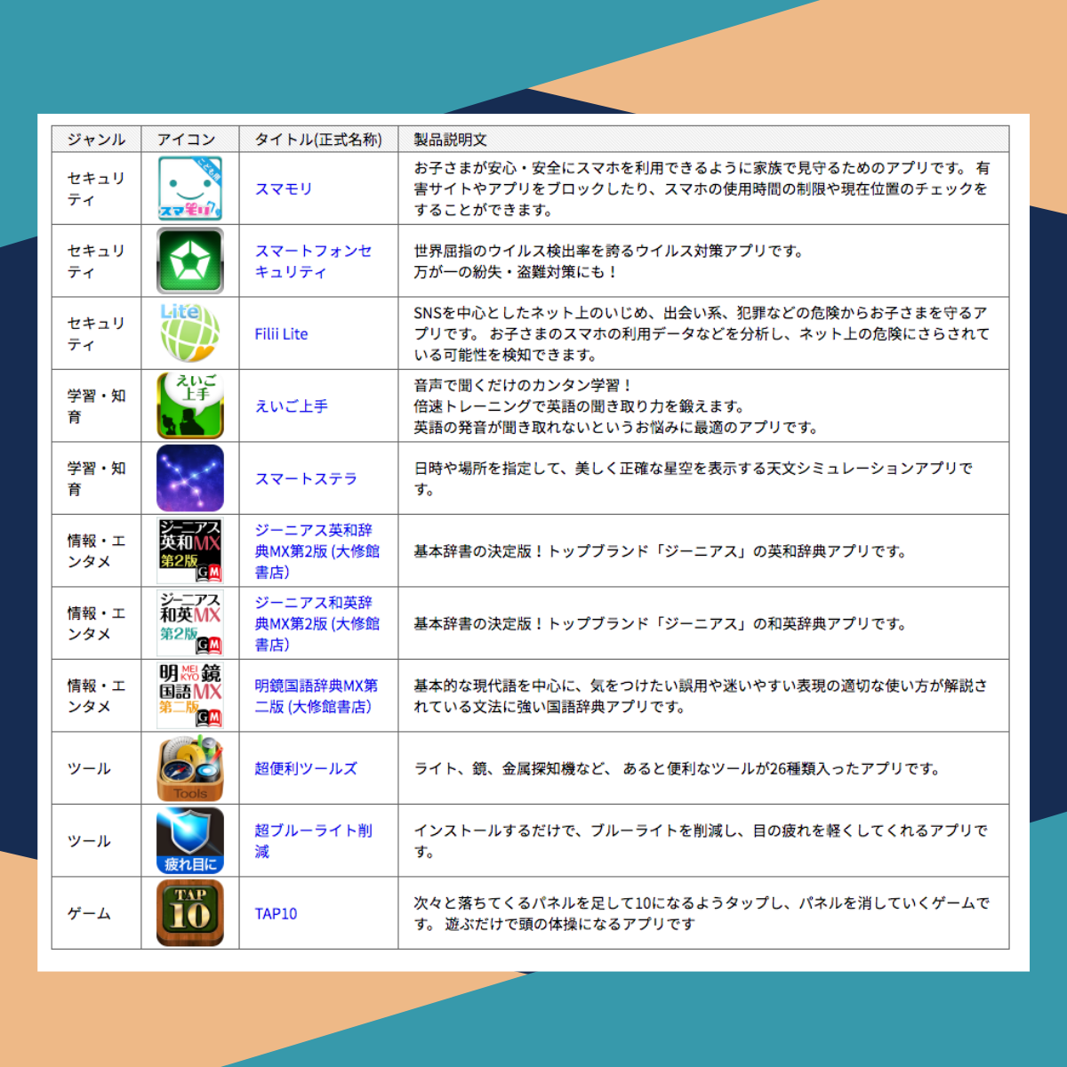Open the スマートステラ link
Viewport: 1067px width, 1067px height.
tap(306, 478)
